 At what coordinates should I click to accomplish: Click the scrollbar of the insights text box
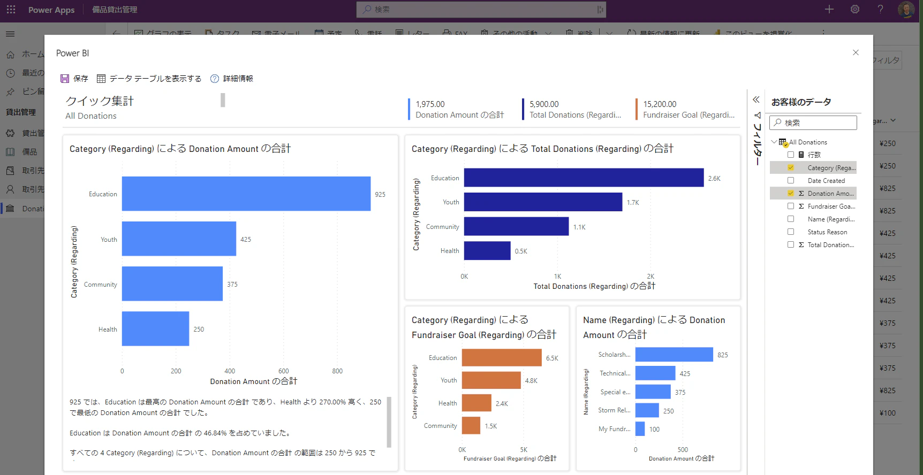tap(389, 422)
